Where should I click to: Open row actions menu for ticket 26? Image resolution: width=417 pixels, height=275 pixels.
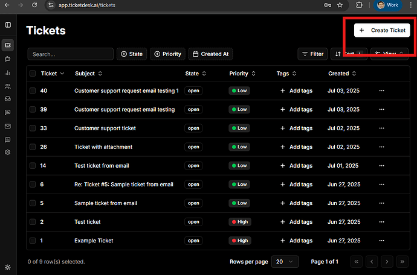coord(381,147)
